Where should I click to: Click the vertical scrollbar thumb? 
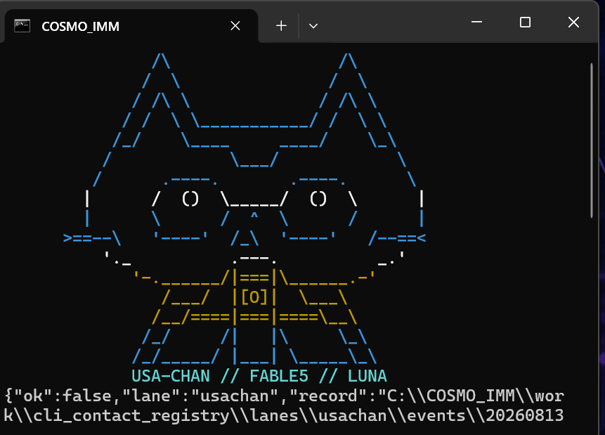tap(592, 141)
